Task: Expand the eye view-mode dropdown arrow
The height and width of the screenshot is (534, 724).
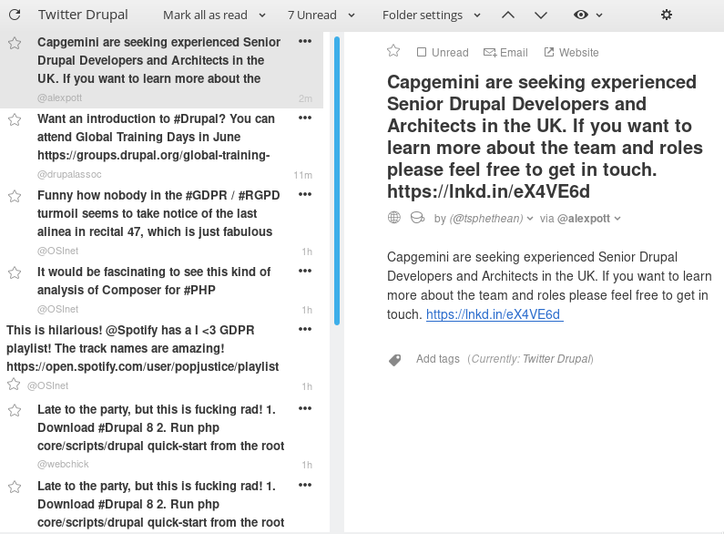Action: click(599, 15)
